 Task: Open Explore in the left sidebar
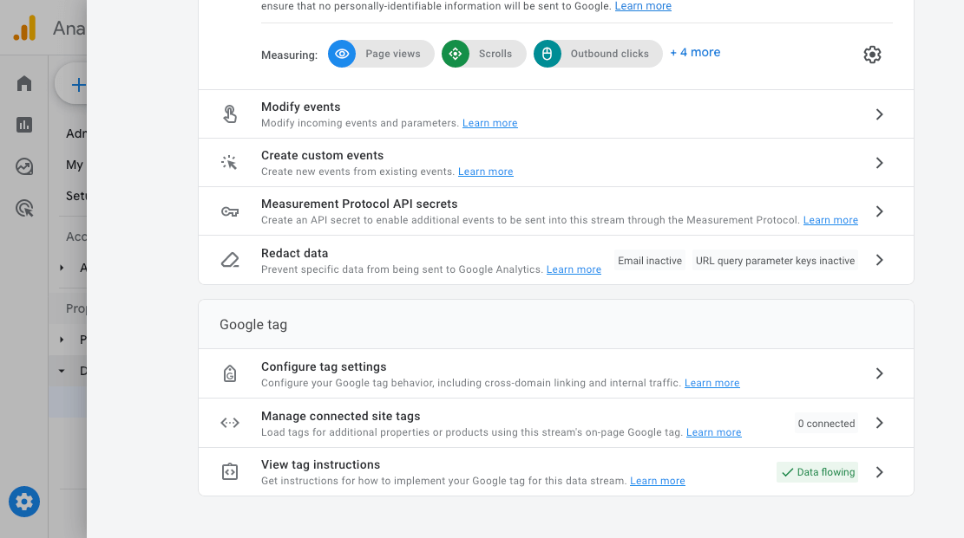pyautogui.click(x=24, y=166)
